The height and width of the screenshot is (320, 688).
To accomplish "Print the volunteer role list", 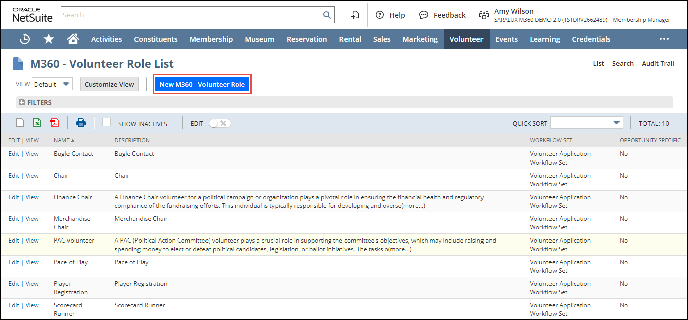I will point(81,123).
